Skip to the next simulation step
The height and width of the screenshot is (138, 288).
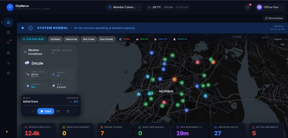click(58, 111)
